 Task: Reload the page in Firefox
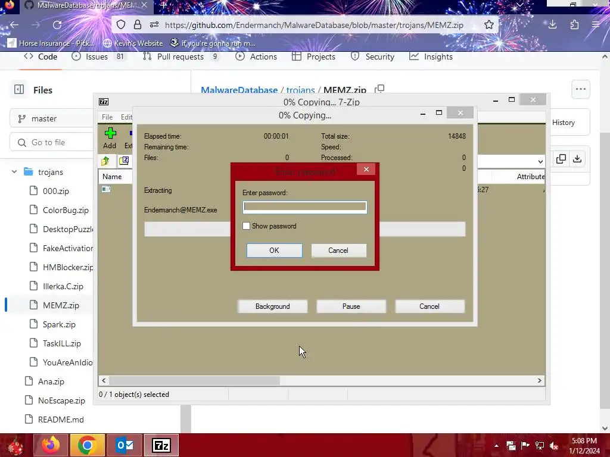pyautogui.click(x=57, y=25)
